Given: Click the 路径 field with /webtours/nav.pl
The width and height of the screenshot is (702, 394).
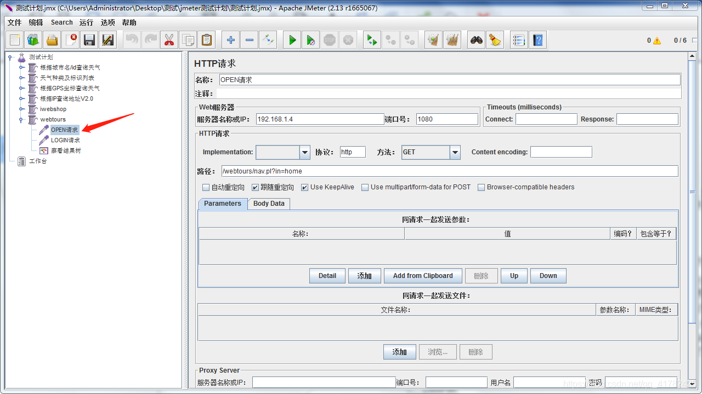Looking at the screenshot, I should (x=450, y=171).
